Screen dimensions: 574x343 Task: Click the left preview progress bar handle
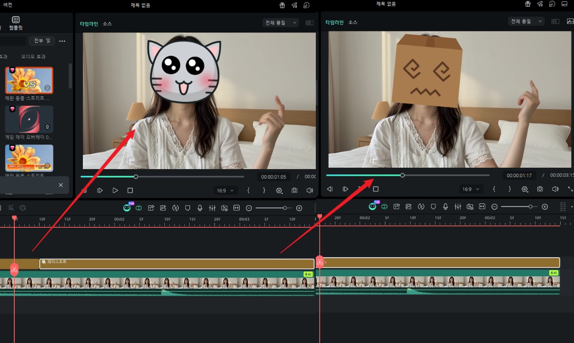[x=136, y=177]
